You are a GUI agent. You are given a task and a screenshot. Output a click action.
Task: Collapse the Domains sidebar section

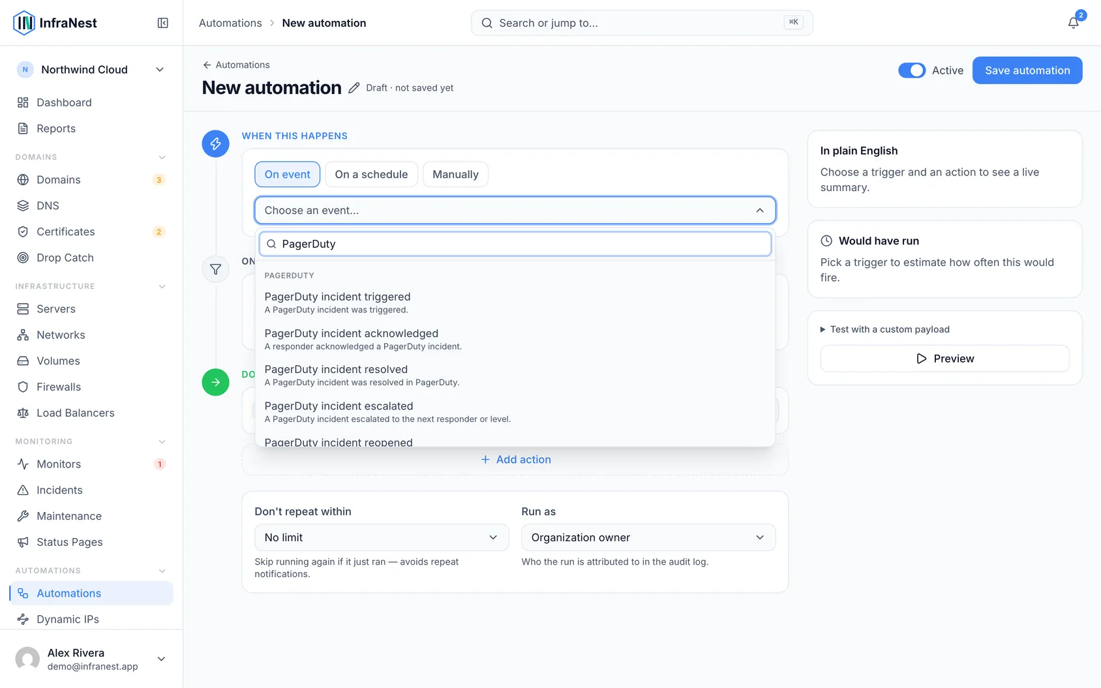[162, 157]
